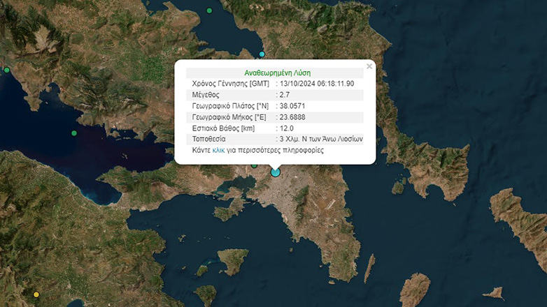The height and width of the screenshot is (307, 547).
Task: Click the magnitude value 2.7
Action: [x=285, y=95]
